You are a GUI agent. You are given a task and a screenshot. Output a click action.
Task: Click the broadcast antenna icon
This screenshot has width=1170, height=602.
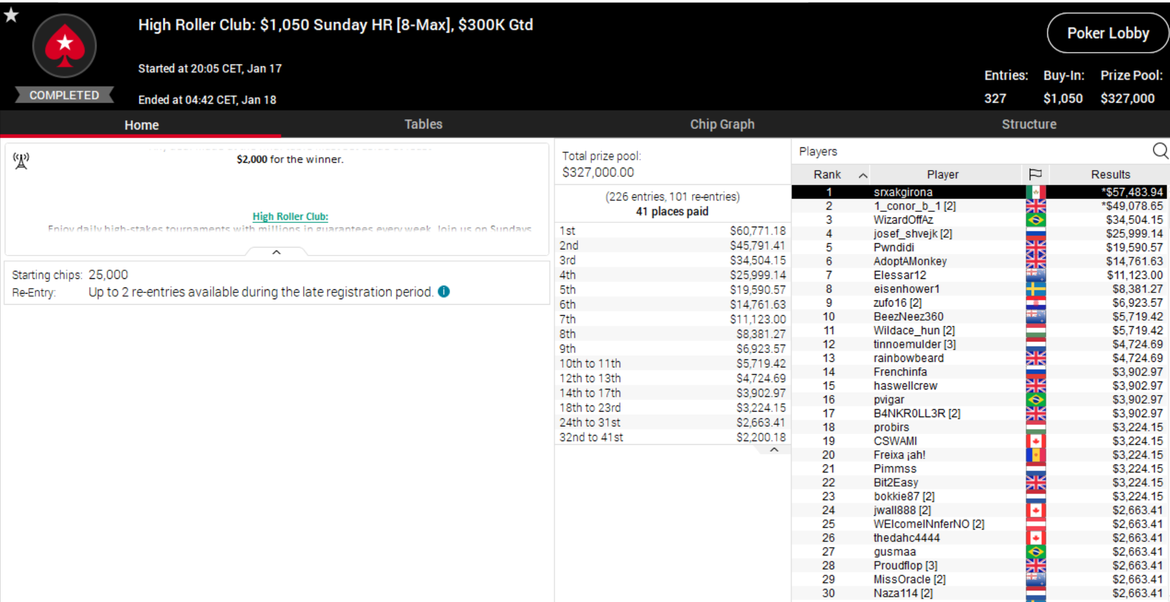click(21, 161)
